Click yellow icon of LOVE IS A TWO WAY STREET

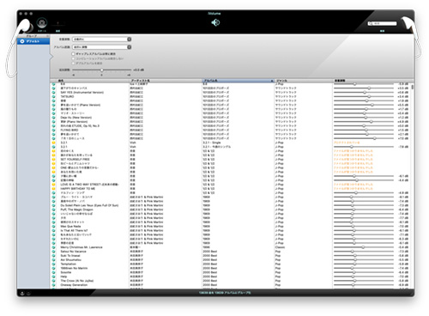point(53,185)
